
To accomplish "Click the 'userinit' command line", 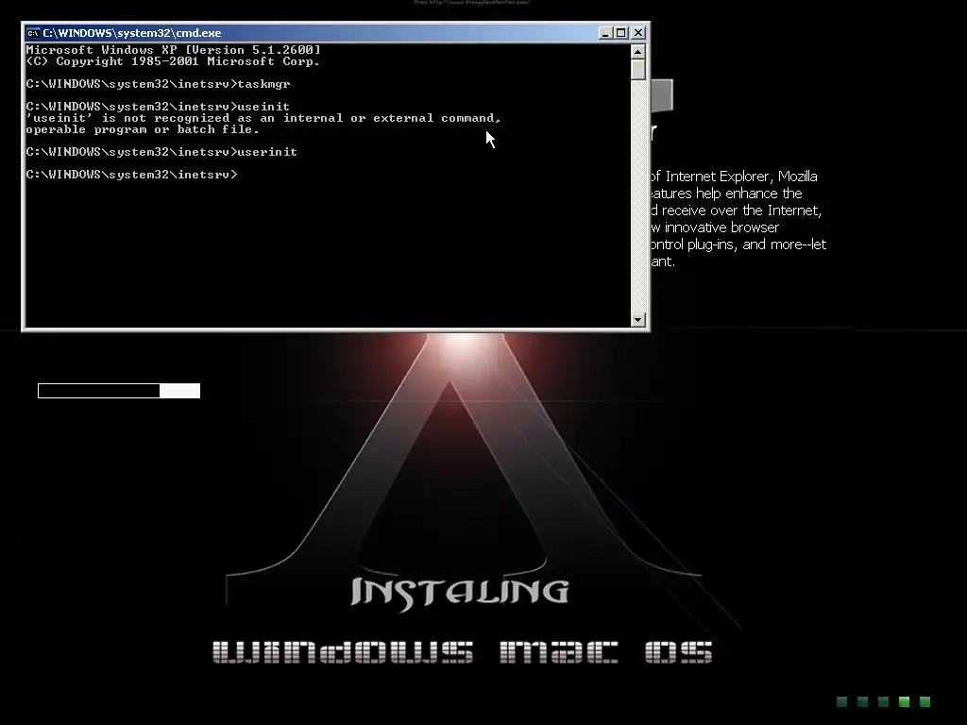I will click(161, 152).
